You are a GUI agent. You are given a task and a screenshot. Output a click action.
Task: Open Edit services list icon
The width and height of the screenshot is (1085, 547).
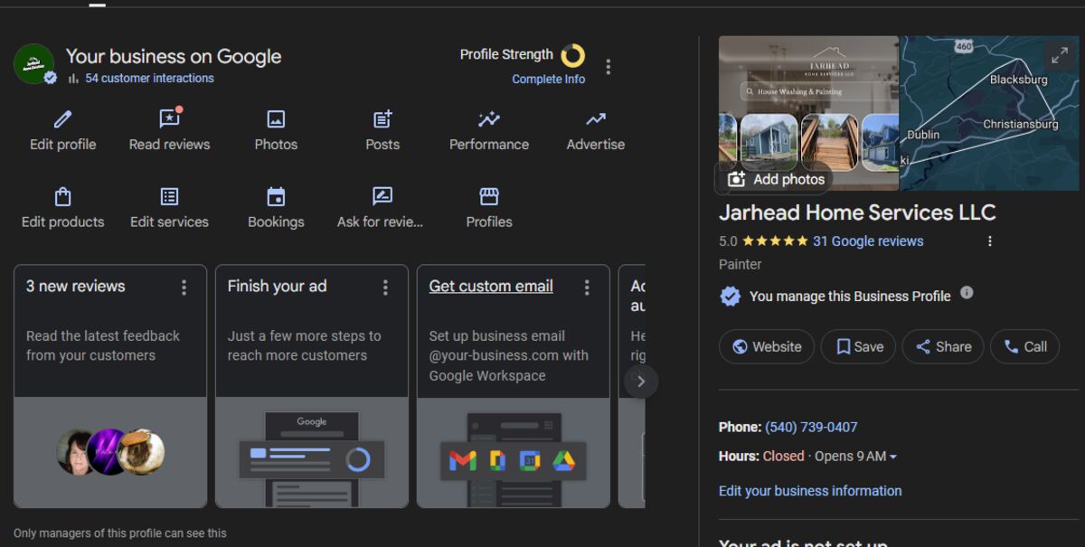tap(169, 197)
